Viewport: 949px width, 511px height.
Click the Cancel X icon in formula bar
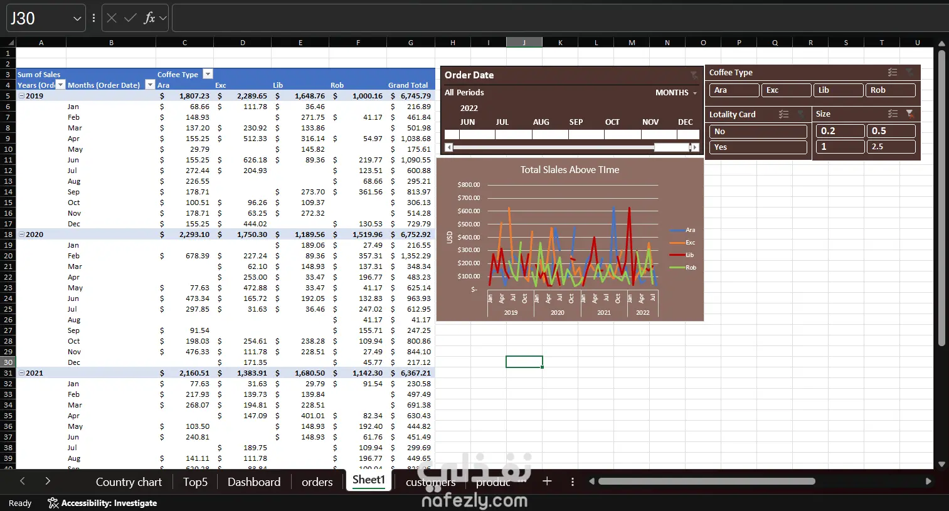[112, 18]
